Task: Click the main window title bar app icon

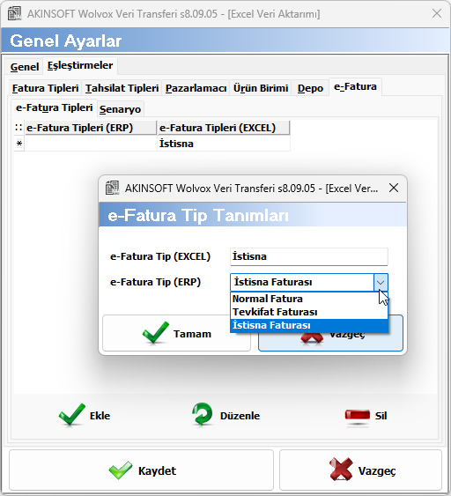Action: (15, 13)
